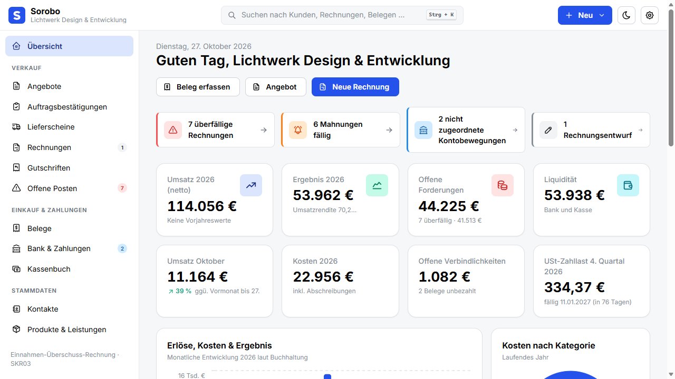
Task: Click the chart icon on Ergebnis 2026 card
Action: (x=377, y=185)
